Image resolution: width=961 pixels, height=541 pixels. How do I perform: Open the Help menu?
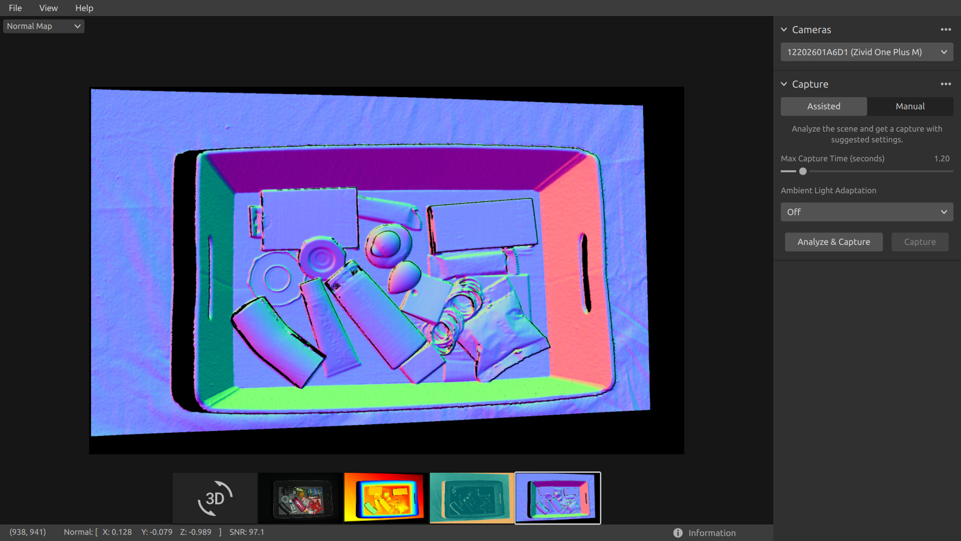coord(84,8)
